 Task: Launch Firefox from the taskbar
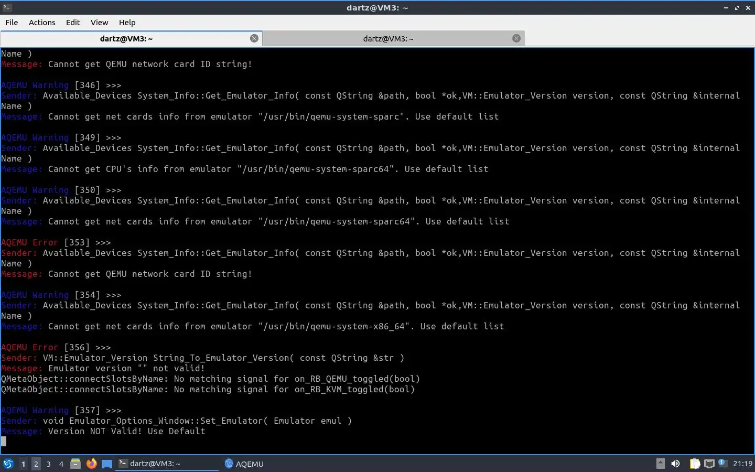92,464
